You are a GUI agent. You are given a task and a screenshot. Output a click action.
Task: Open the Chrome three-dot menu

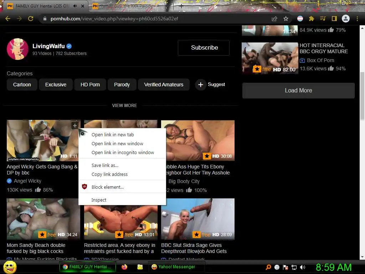click(x=357, y=19)
